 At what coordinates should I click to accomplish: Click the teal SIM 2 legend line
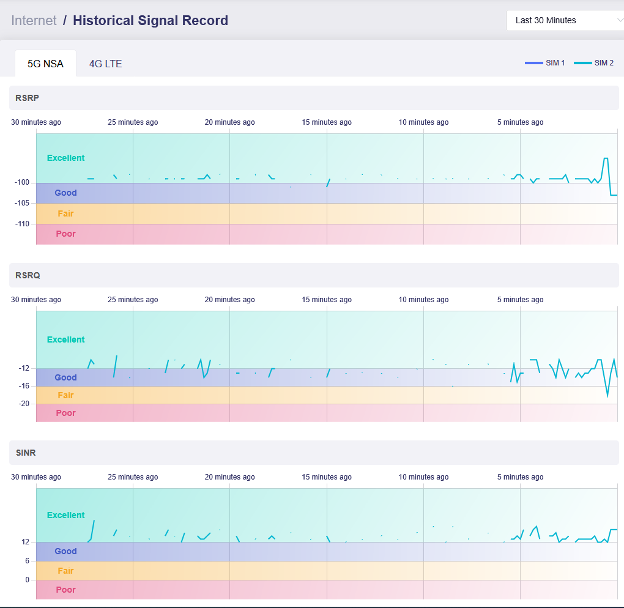582,63
